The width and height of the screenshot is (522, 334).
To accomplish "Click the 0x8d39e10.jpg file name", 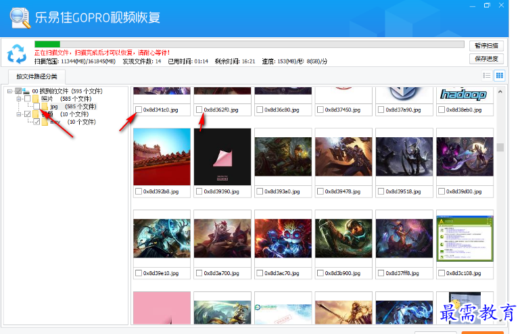I will pos(161,273).
